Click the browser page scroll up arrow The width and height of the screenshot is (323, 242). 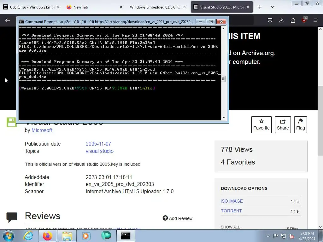point(320,29)
